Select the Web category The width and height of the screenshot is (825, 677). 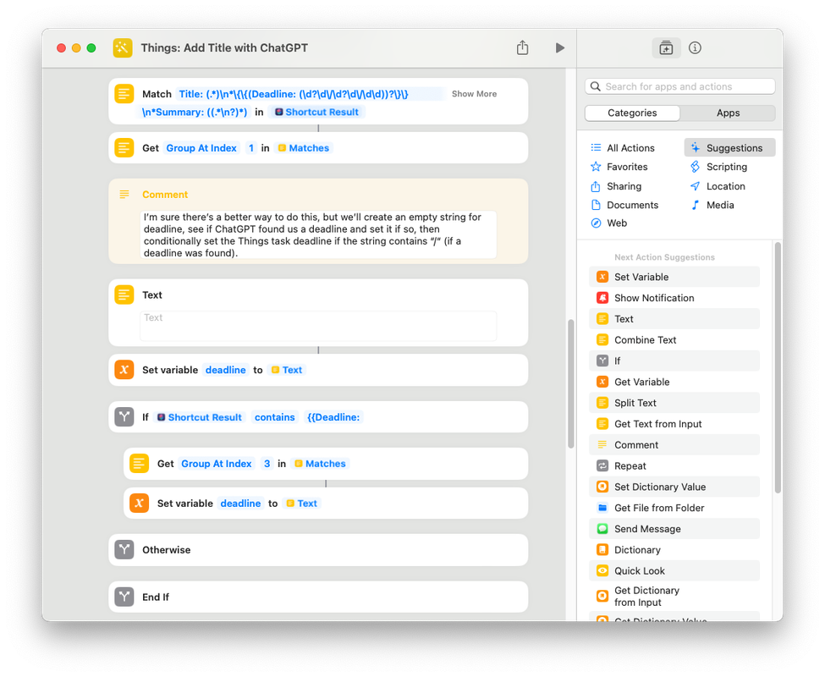pos(608,223)
